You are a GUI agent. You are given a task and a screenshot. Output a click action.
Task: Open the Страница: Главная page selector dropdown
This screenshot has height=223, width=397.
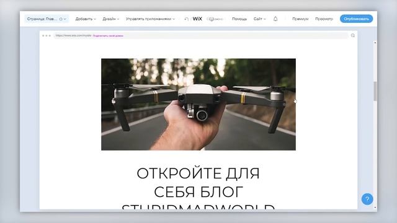click(47, 19)
